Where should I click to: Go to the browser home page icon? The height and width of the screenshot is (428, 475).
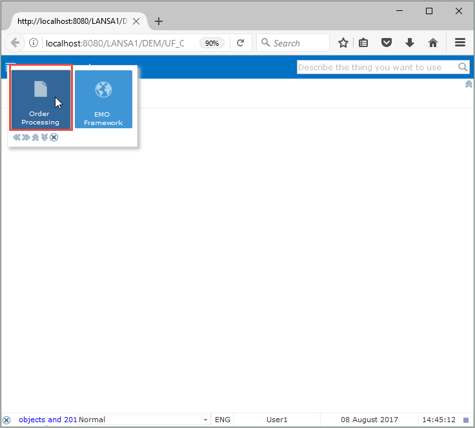click(433, 43)
